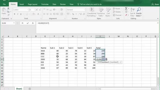Open the Name Box dropdown arrow

coord(14,23)
